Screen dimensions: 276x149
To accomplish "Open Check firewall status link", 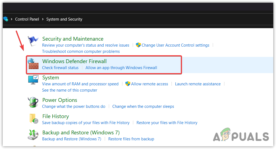I will point(60,68).
